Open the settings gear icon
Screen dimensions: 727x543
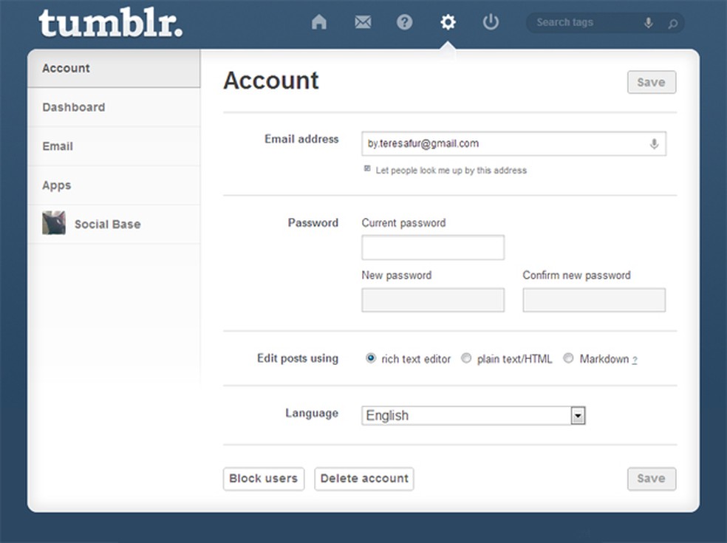(448, 22)
